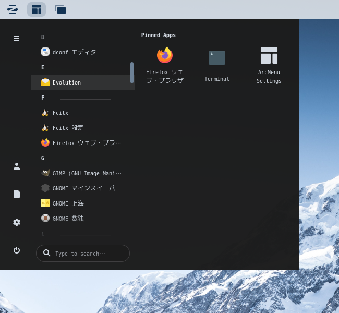Launch pinned Terminal app
The height and width of the screenshot is (313, 339).
coord(217,65)
